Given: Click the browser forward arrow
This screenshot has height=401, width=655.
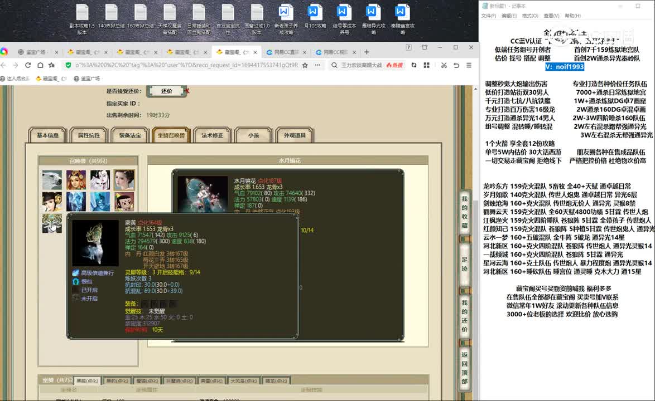Looking at the screenshot, I should (16, 65).
